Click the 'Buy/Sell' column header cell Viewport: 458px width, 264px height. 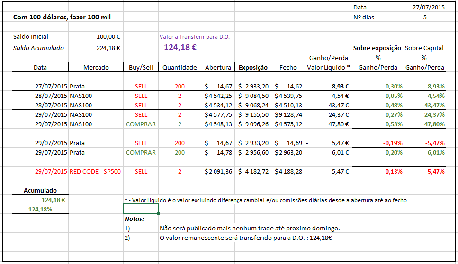[x=141, y=67]
